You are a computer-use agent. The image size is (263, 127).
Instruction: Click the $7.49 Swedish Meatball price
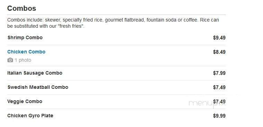click(219, 87)
